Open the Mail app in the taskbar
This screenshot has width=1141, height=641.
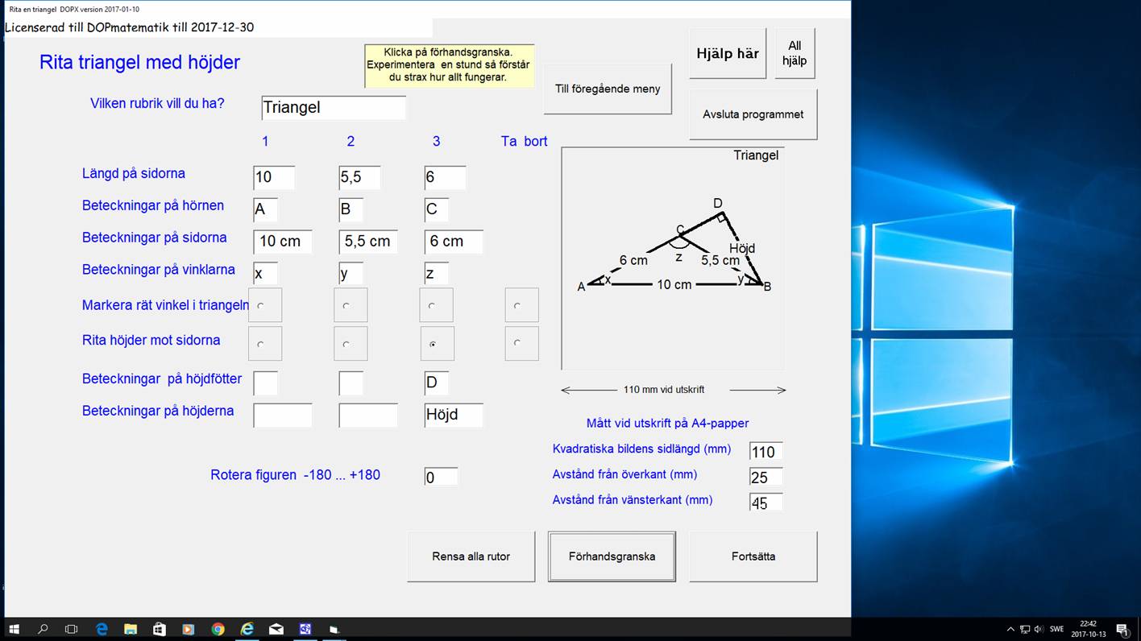[x=276, y=629]
